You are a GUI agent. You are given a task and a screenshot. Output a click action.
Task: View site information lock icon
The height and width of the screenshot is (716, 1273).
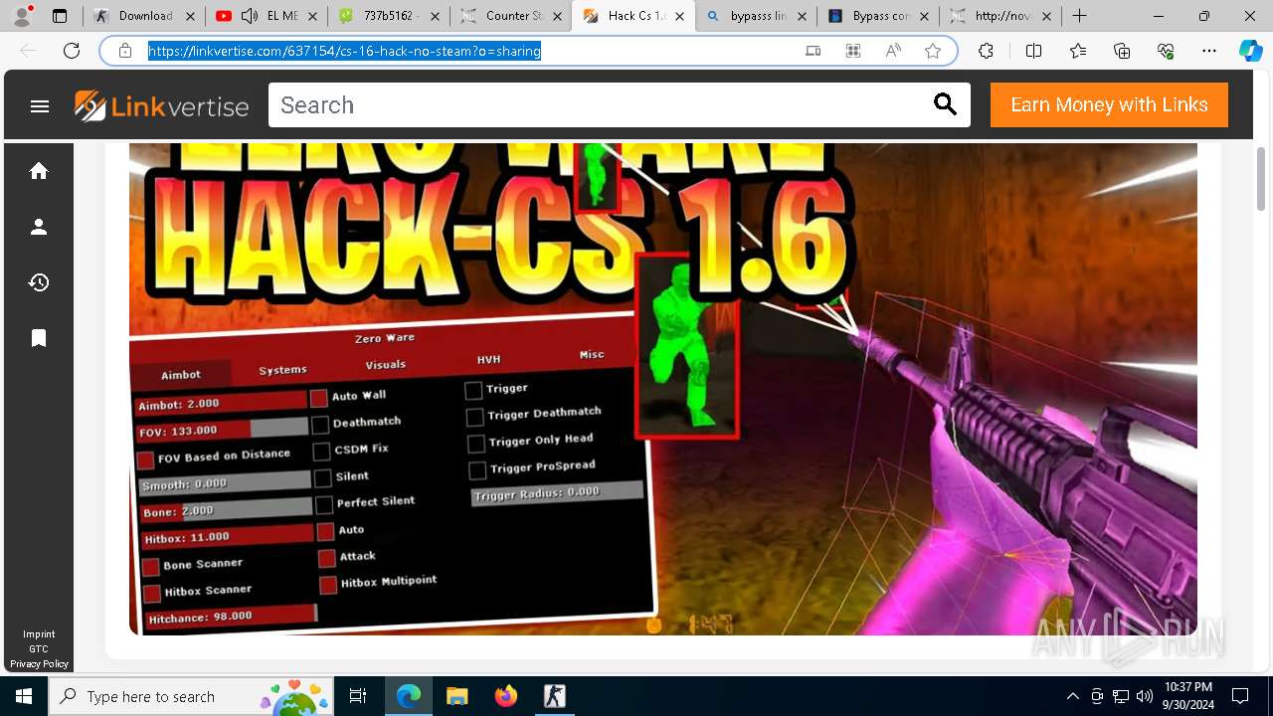tap(125, 51)
